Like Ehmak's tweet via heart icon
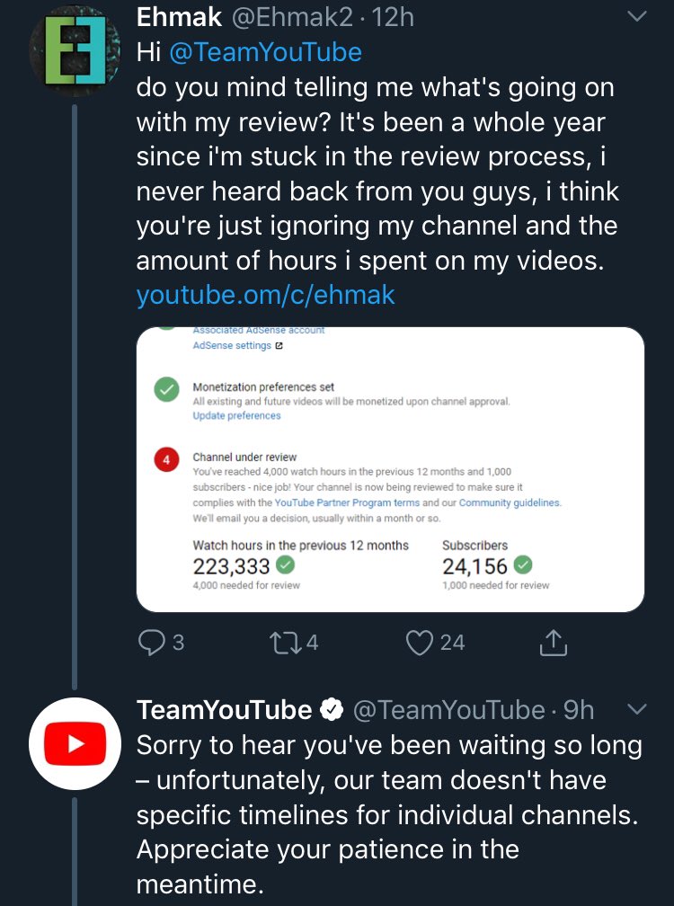Screen dimensions: 674x906 pyautogui.click(x=421, y=642)
